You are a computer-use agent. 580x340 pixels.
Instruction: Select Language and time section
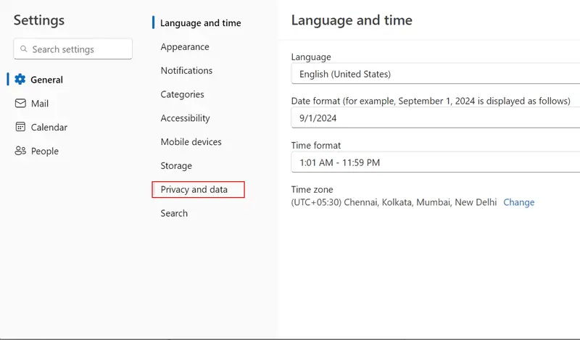200,23
